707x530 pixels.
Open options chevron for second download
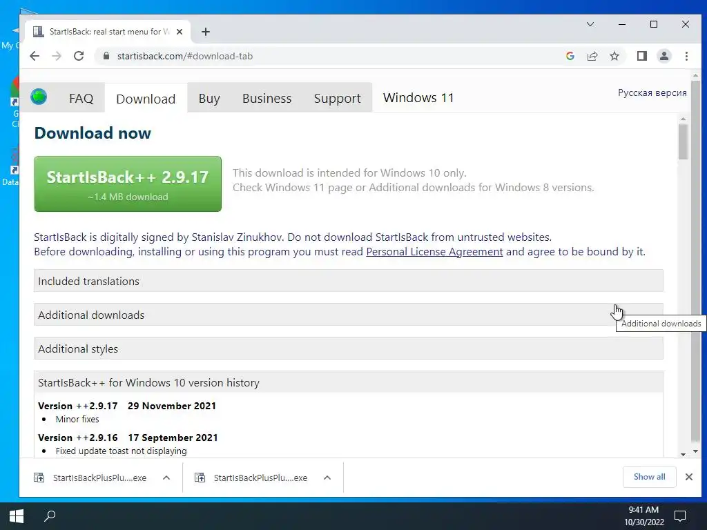click(x=327, y=478)
